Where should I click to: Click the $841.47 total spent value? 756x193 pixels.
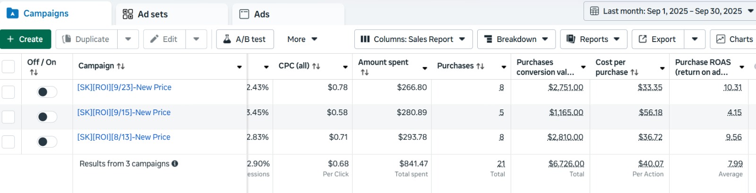pyautogui.click(x=413, y=164)
